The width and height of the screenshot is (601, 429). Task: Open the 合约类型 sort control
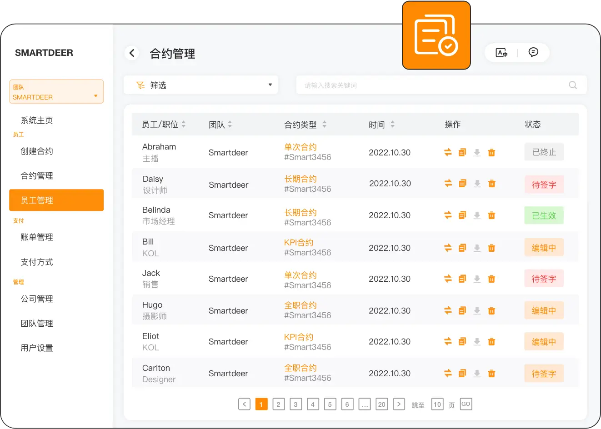coord(325,124)
